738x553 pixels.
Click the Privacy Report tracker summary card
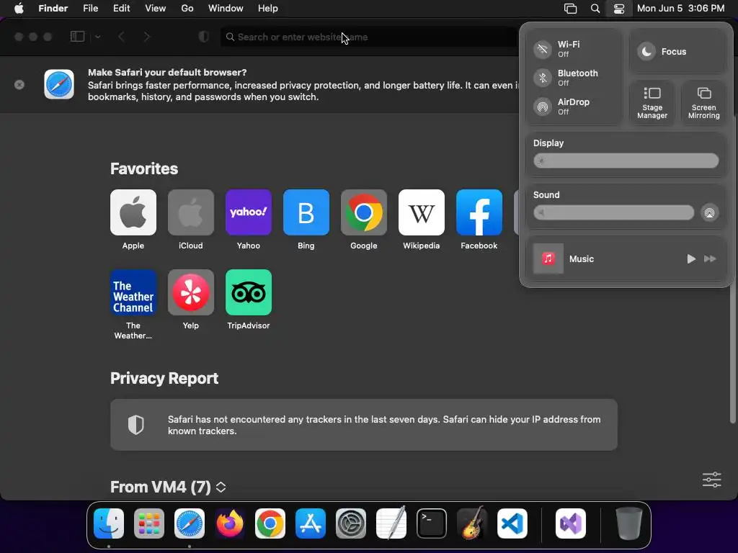364,425
